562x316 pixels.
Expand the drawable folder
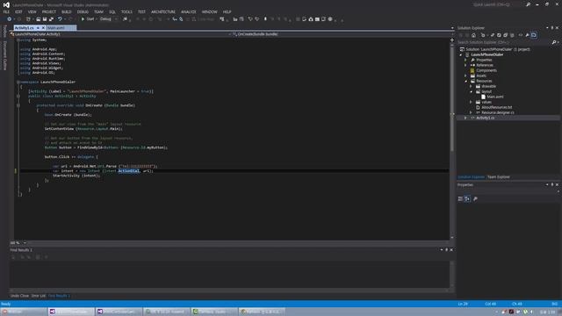pyautogui.click(x=471, y=86)
